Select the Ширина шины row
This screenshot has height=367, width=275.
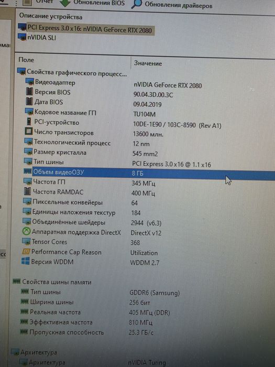point(52,302)
